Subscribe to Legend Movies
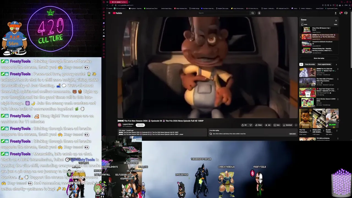The image size is (352, 198). click(x=140, y=125)
